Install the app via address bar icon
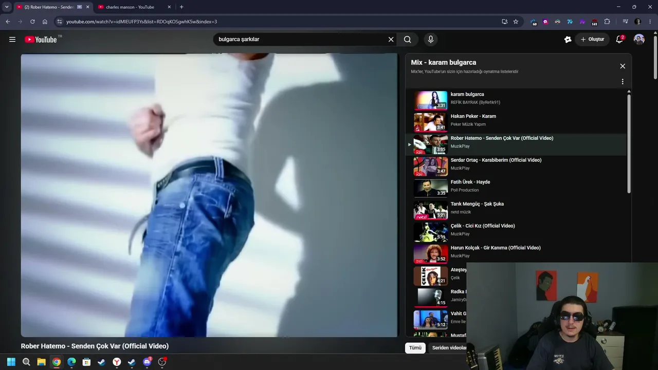This screenshot has width=658, height=370. pos(504,22)
